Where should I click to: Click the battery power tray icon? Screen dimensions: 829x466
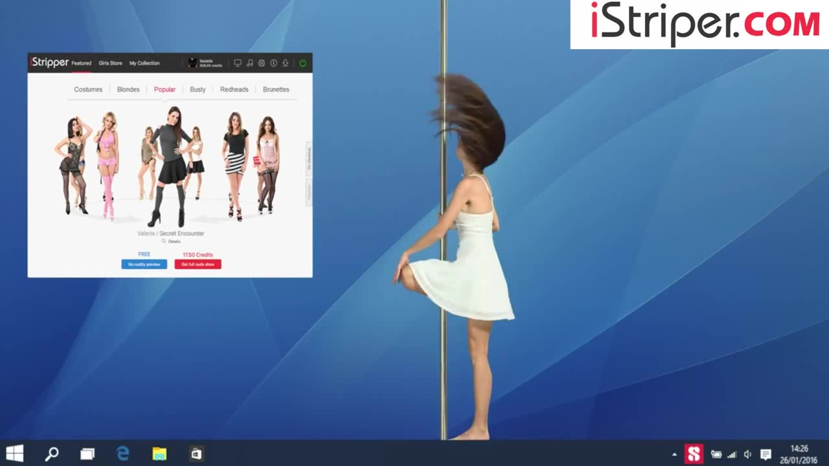tap(716, 454)
